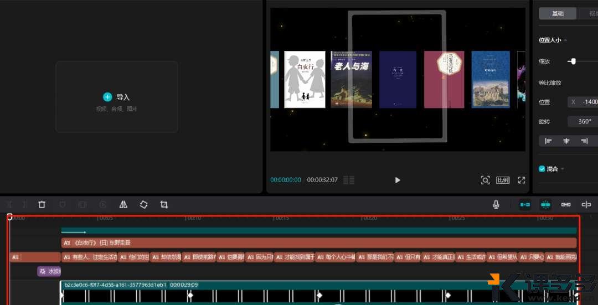Click the 00:05 ruler mark
The image size is (598, 305).
point(105,218)
